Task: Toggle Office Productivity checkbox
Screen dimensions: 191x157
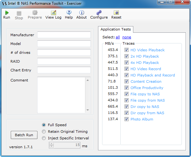Action: click(126, 88)
